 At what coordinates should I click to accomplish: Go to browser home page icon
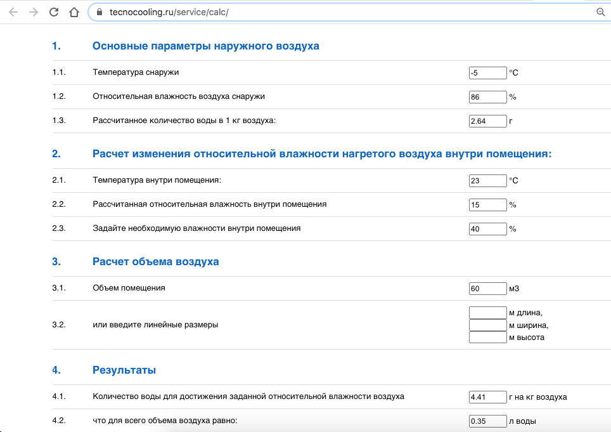click(x=74, y=12)
